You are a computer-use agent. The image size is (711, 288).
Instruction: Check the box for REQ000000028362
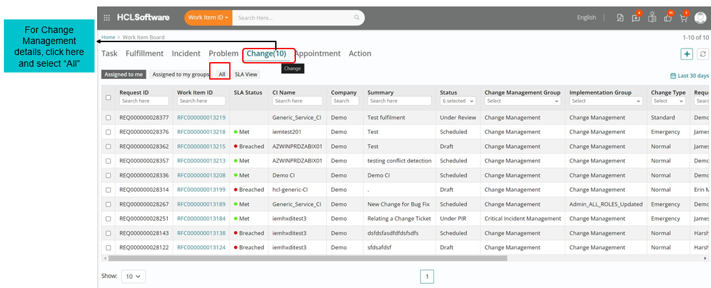point(108,146)
